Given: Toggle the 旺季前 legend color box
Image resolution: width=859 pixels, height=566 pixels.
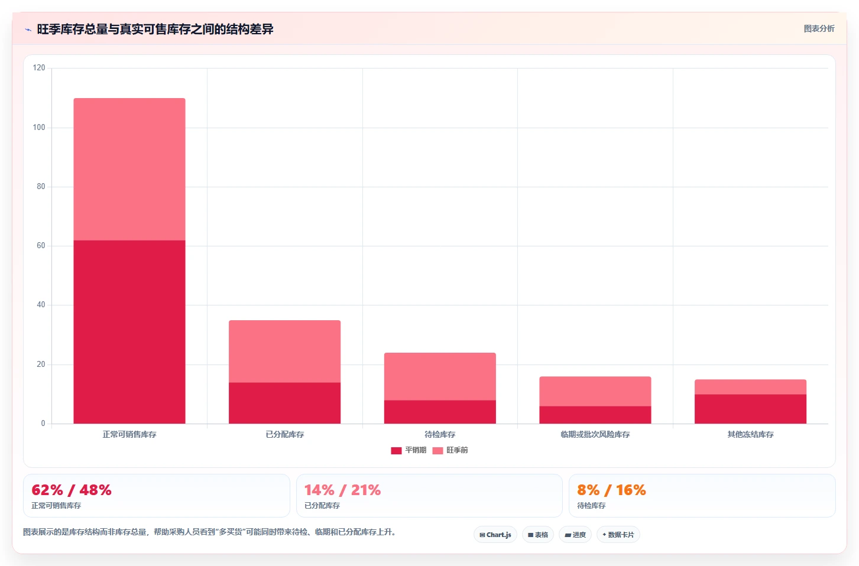Looking at the screenshot, I should click(x=437, y=450).
